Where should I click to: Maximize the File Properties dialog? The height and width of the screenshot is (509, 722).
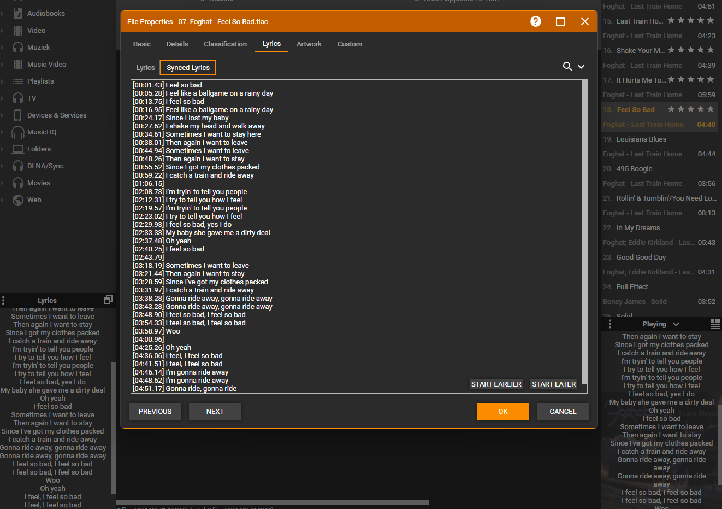coord(560,21)
